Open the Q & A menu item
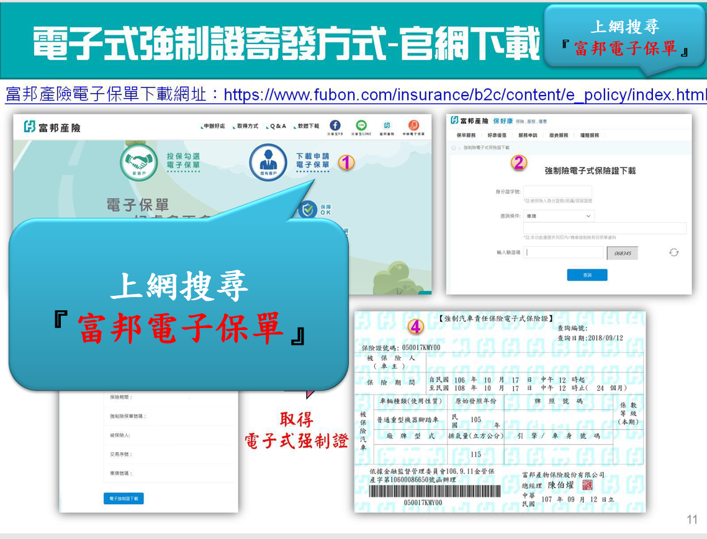Image resolution: width=707 pixels, height=539 pixels. 277,126
